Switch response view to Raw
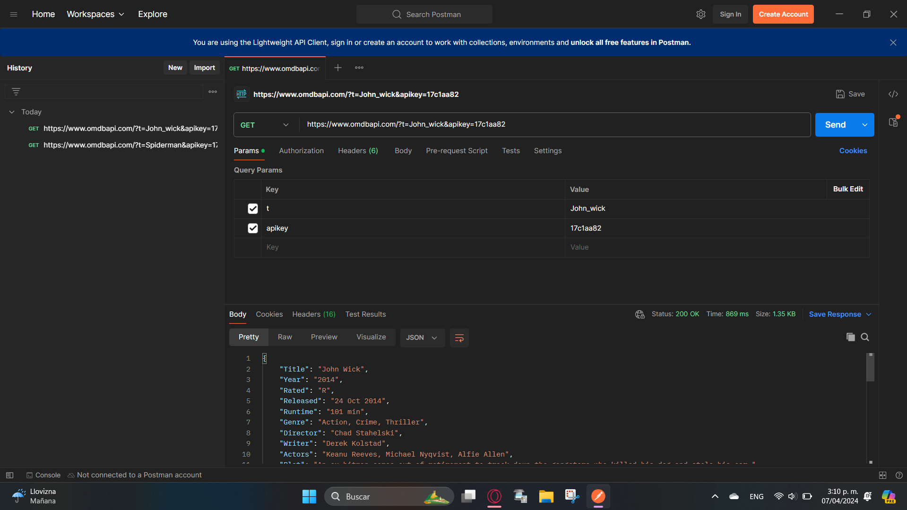The height and width of the screenshot is (510, 907). tap(285, 337)
